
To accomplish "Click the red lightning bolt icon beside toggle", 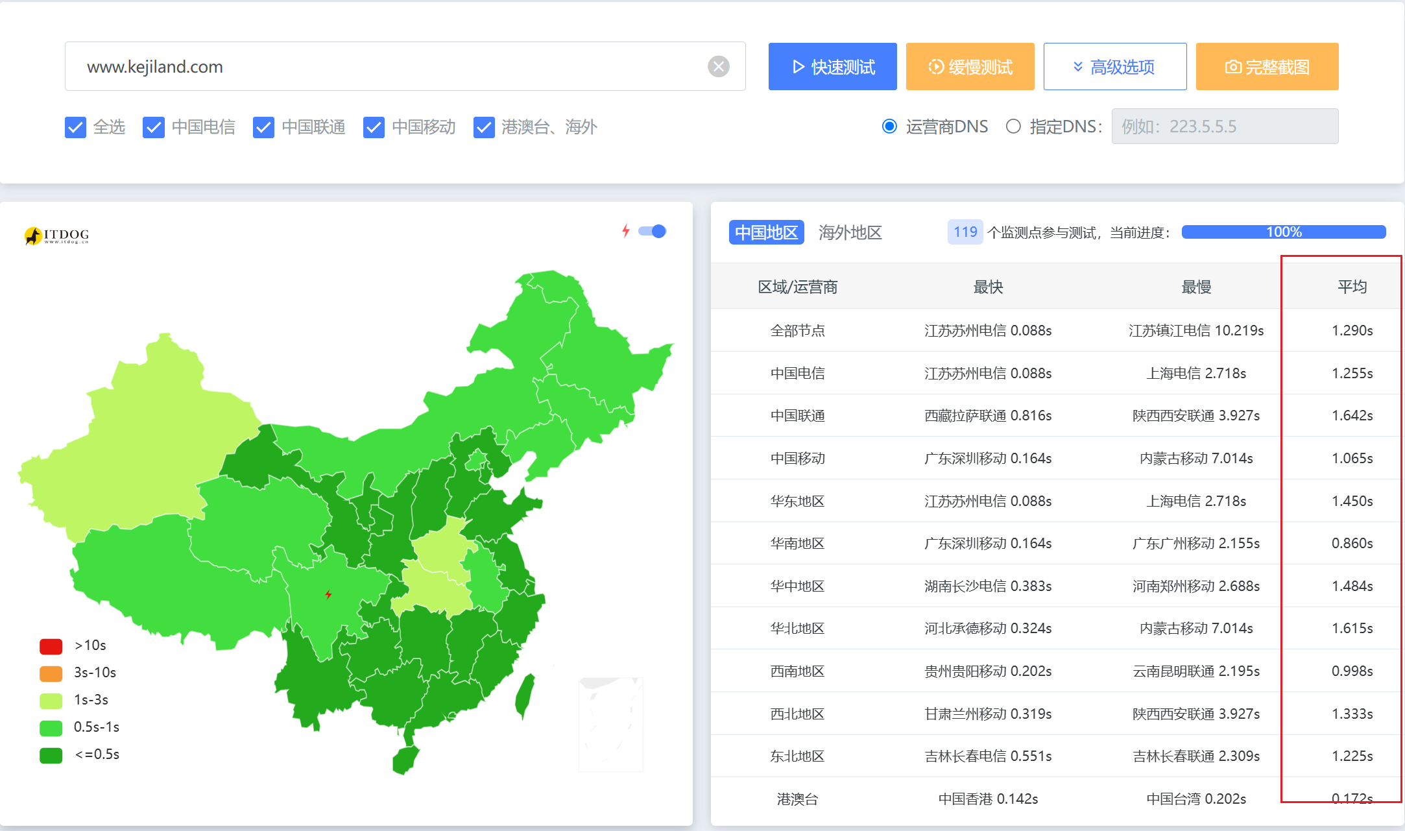I will tap(625, 231).
